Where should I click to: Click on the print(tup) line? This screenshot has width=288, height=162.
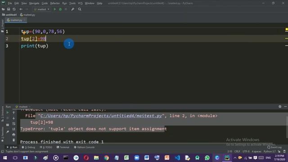35,46
